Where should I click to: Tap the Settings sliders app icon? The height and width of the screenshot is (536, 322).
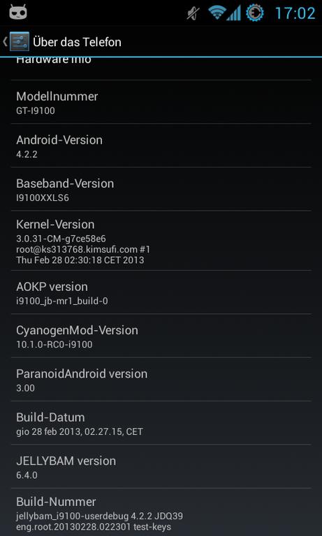(20, 41)
